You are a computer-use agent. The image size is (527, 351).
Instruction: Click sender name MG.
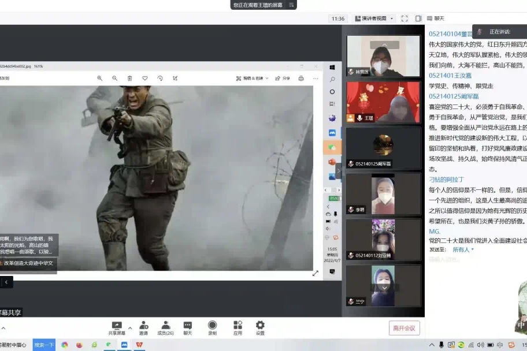click(434, 231)
